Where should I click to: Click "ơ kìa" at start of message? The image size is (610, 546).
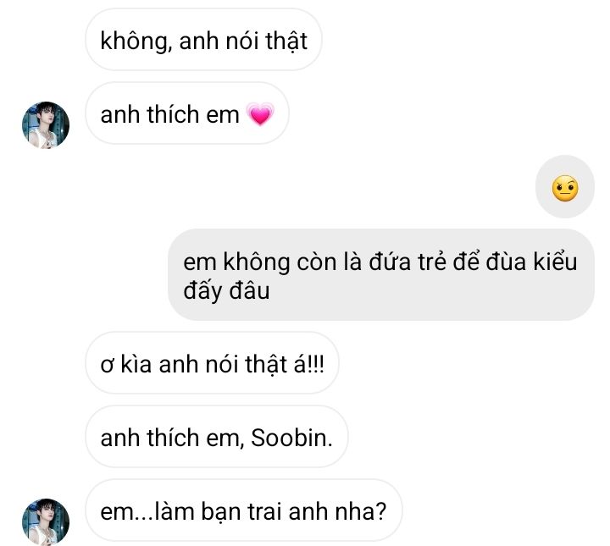pyautogui.click(x=119, y=363)
